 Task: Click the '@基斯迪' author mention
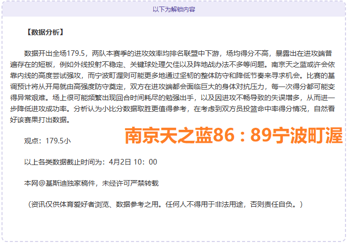[53, 183]
